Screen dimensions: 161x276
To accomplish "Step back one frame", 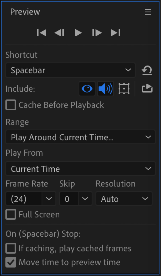I will click(x=59, y=33).
